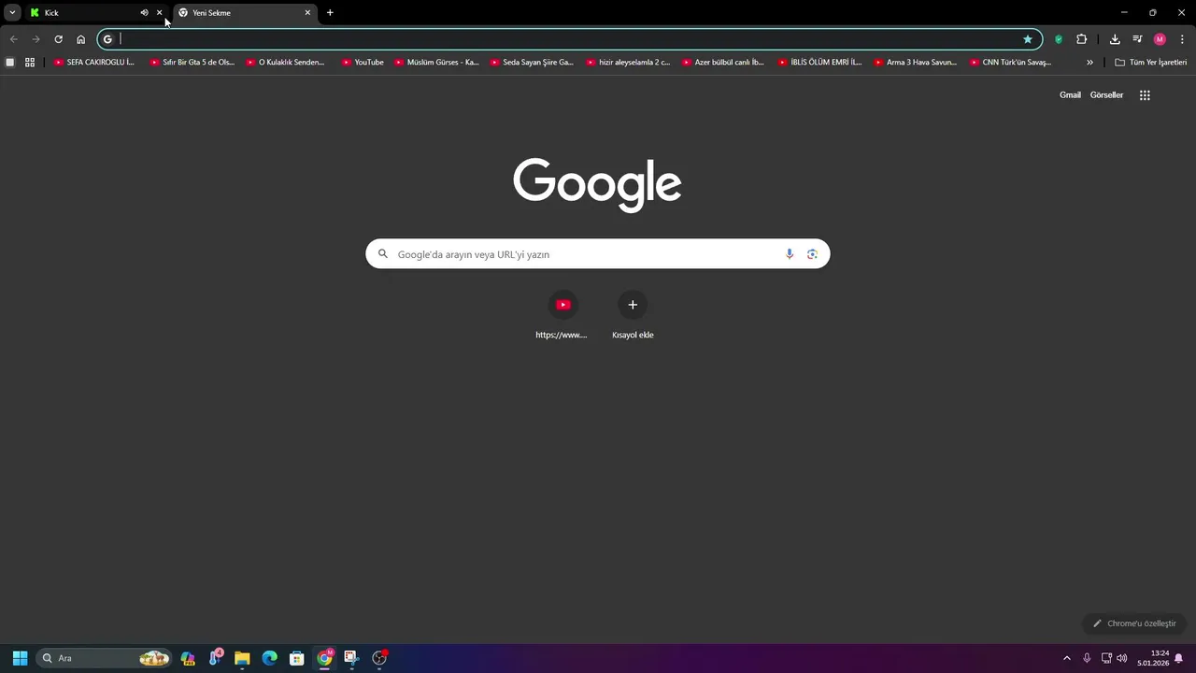Close the Yeni Sekme tab
Screen dimensions: 1196x673
pyautogui.click(x=307, y=13)
